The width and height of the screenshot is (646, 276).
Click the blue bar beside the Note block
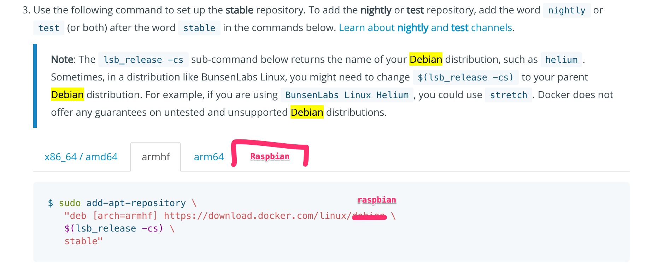(35, 85)
